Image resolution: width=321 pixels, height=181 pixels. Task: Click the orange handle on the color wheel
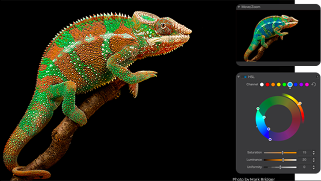pos(300,103)
